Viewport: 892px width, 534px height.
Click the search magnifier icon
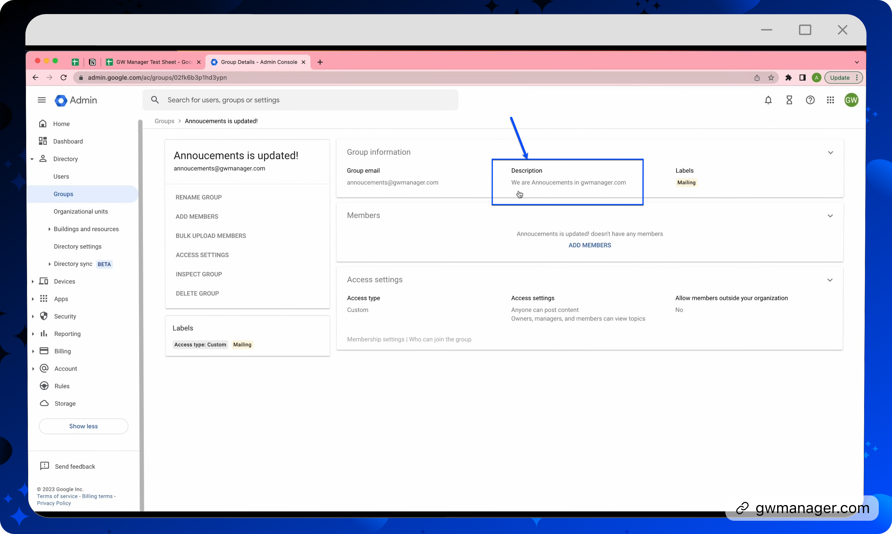(x=155, y=100)
